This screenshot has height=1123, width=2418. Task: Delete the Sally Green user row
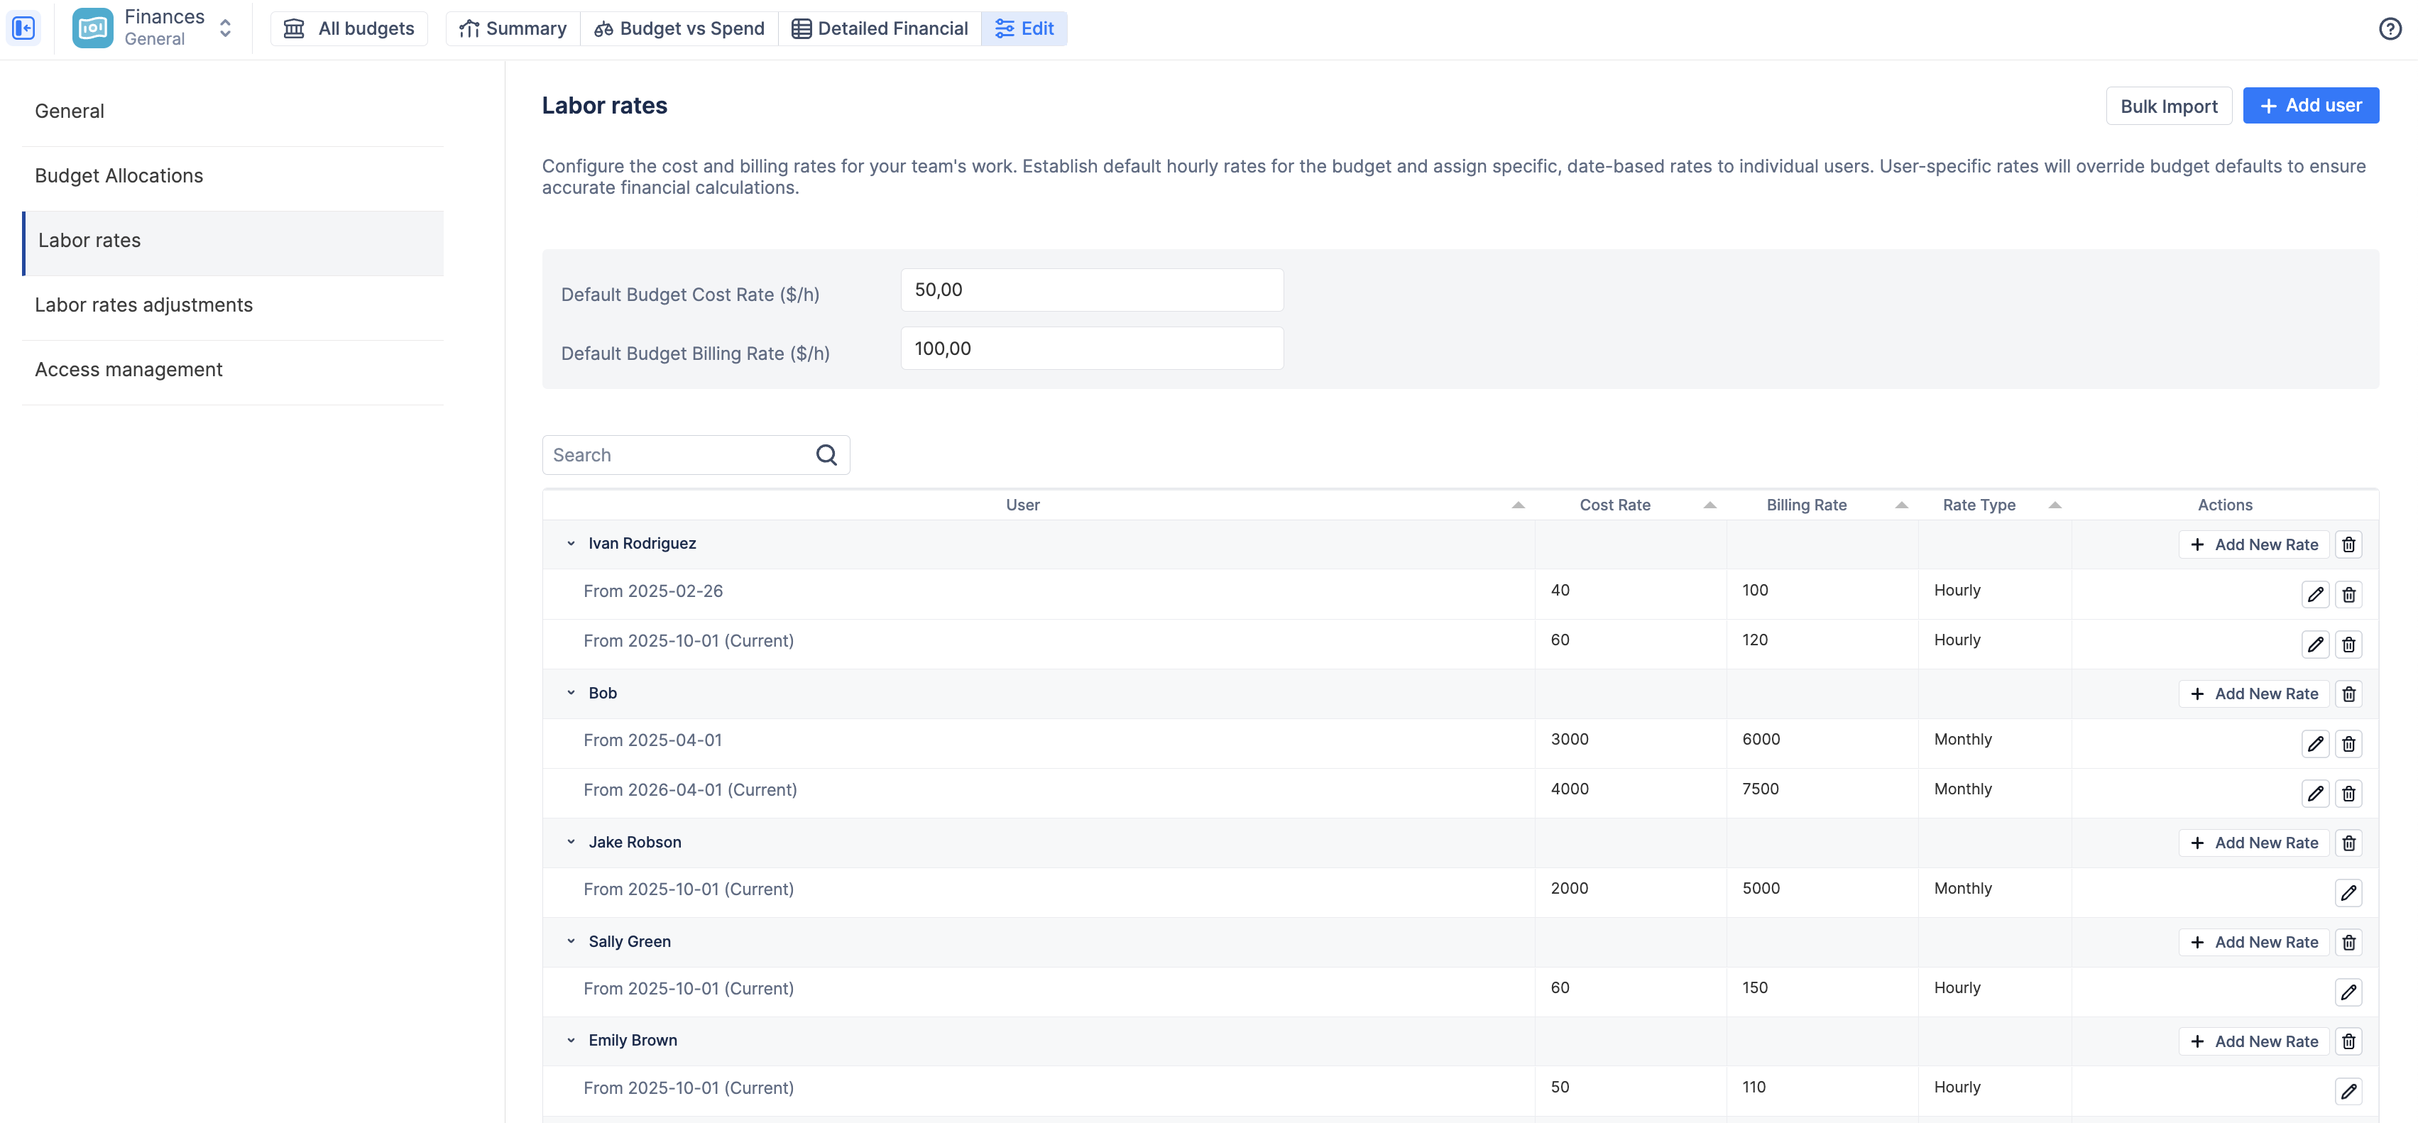click(2348, 942)
